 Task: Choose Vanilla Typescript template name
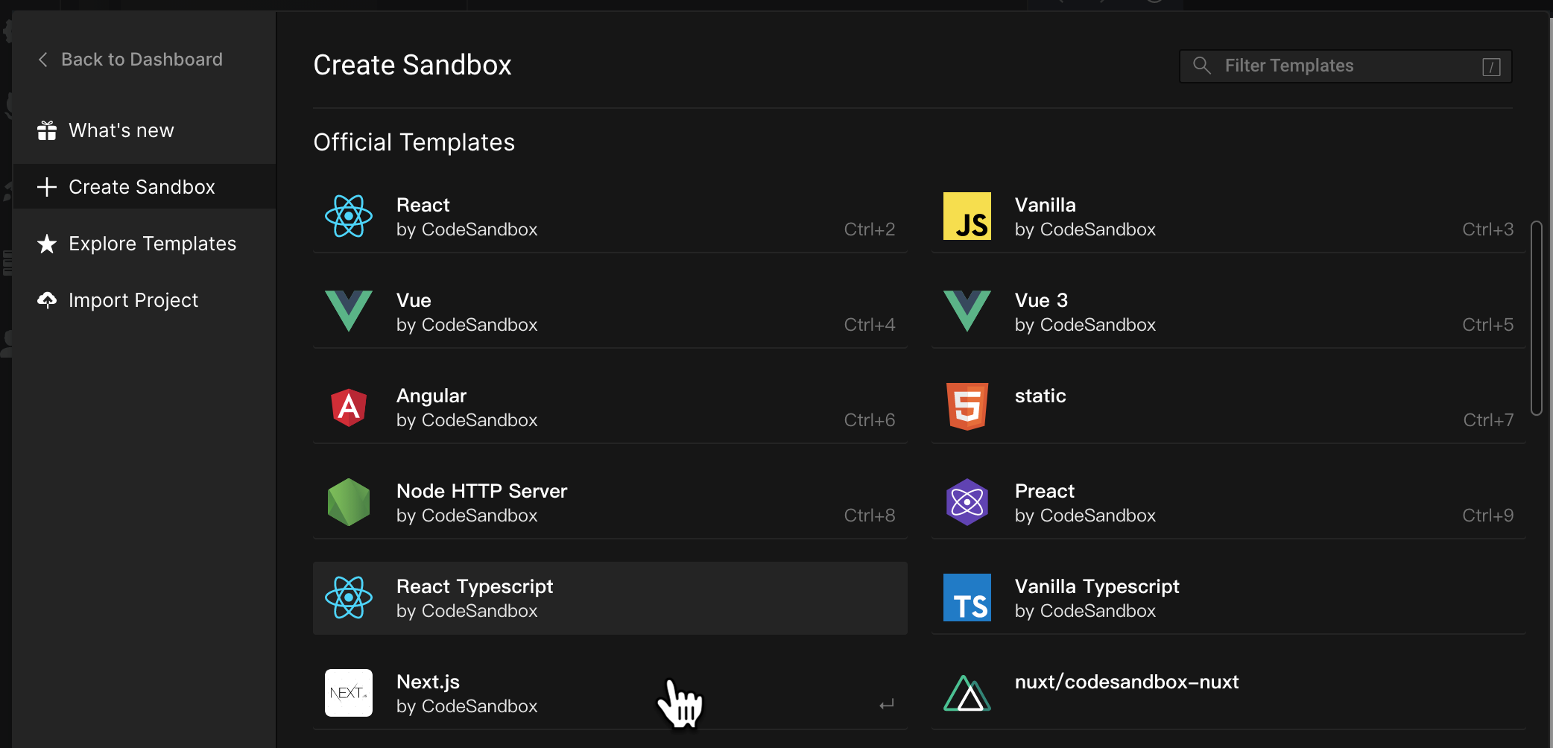tap(1097, 586)
